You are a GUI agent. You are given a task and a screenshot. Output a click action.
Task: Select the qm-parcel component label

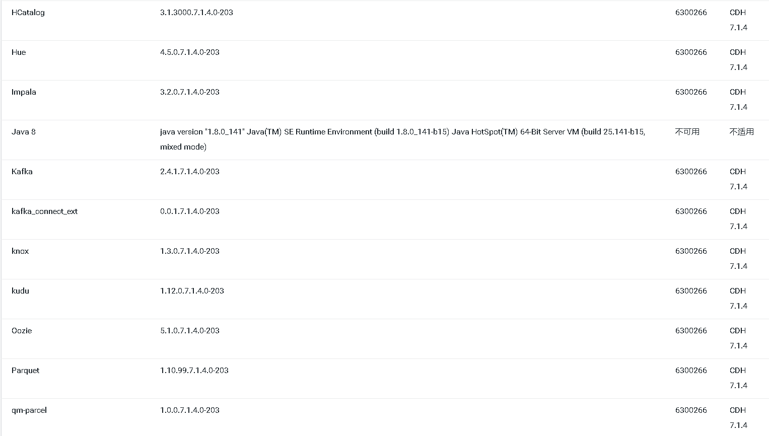pos(29,410)
